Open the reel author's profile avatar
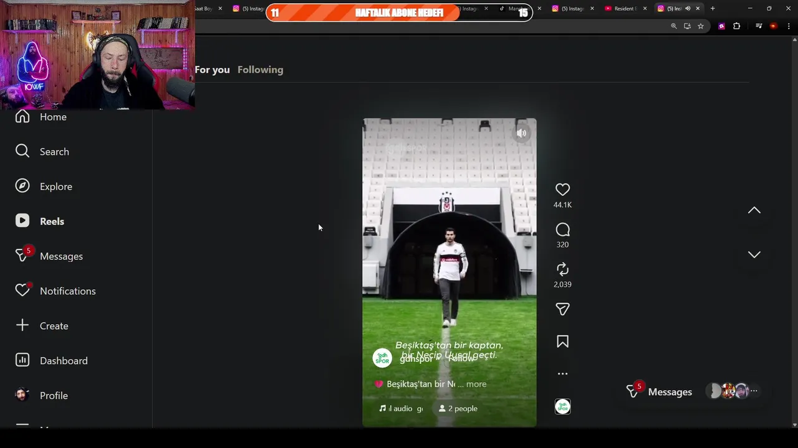798x448 pixels. pos(382,358)
